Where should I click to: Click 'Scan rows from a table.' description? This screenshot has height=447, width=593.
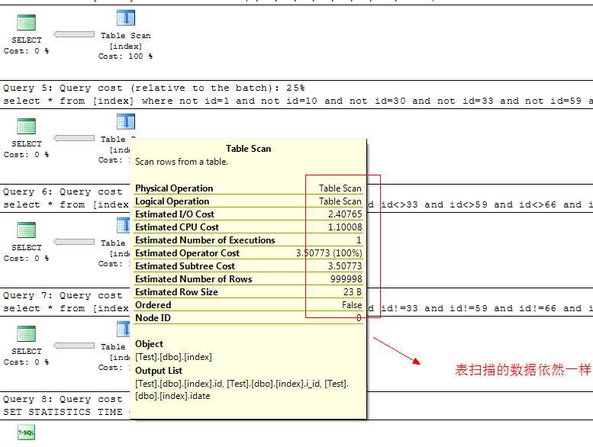182,162
